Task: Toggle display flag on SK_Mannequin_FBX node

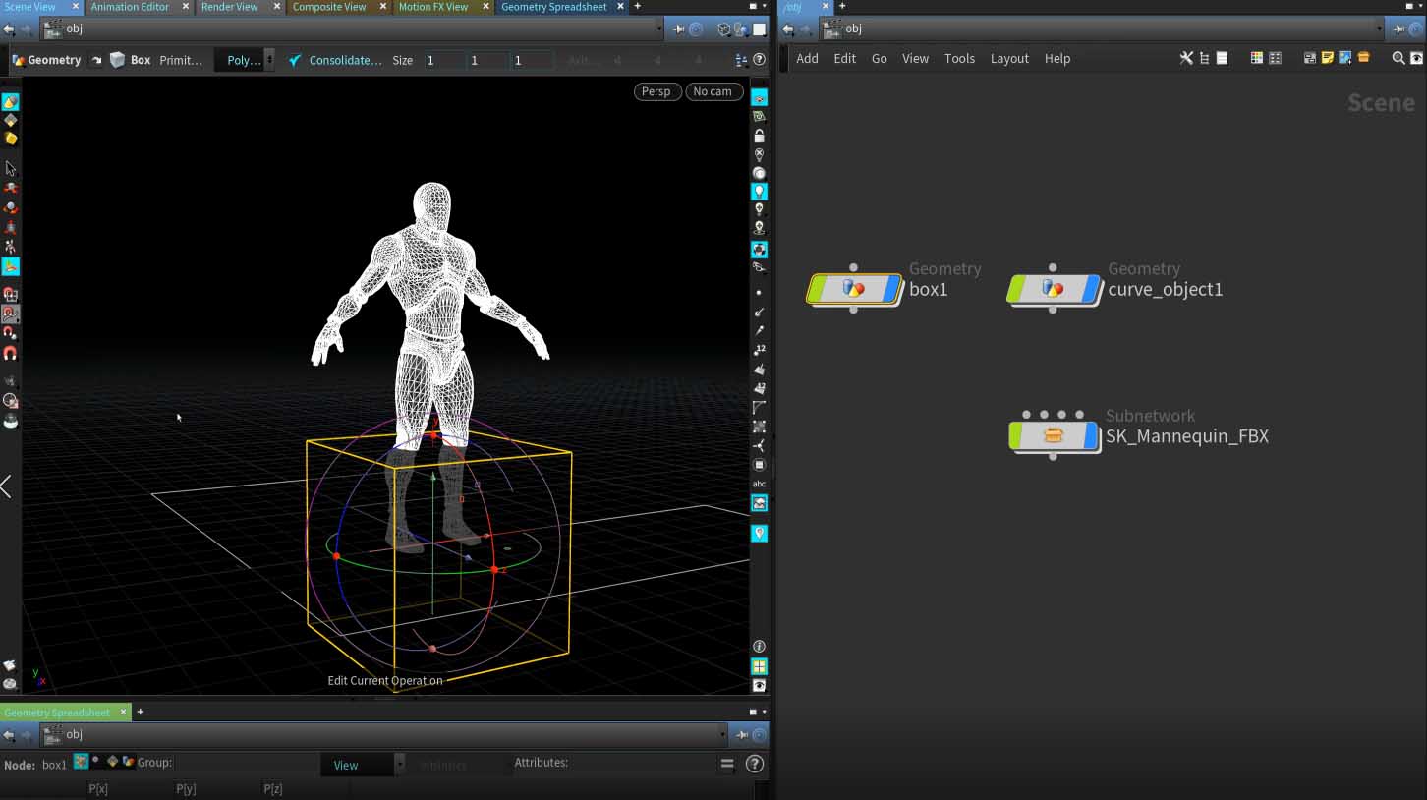Action: pyautogui.click(x=1090, y=436)
